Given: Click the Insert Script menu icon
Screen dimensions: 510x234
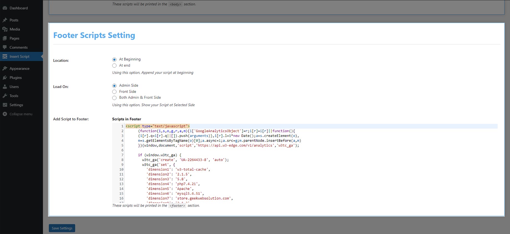Looking at the screenshot, I should [5, 56].
